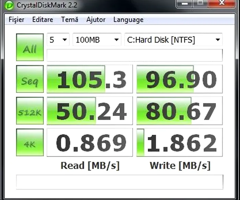Click the Read [MB/s] column label

tap(90, 166)
